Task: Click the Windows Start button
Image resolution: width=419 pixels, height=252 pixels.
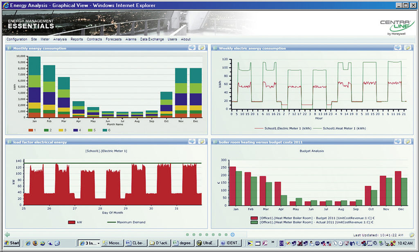Action: coord(11,243)
